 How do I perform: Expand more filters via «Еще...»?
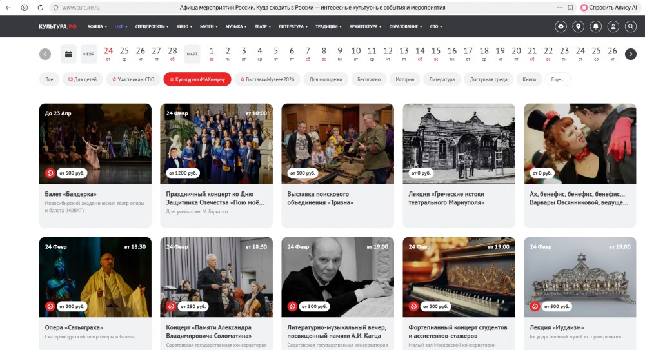[557, 79]
